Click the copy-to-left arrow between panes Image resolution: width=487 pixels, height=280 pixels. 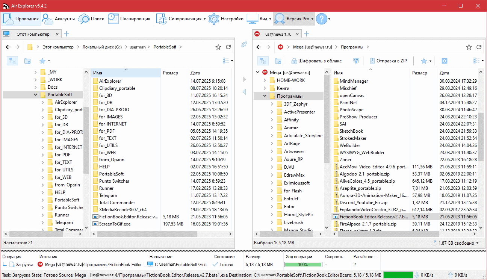pyautogui.click(x=244, y=92)
